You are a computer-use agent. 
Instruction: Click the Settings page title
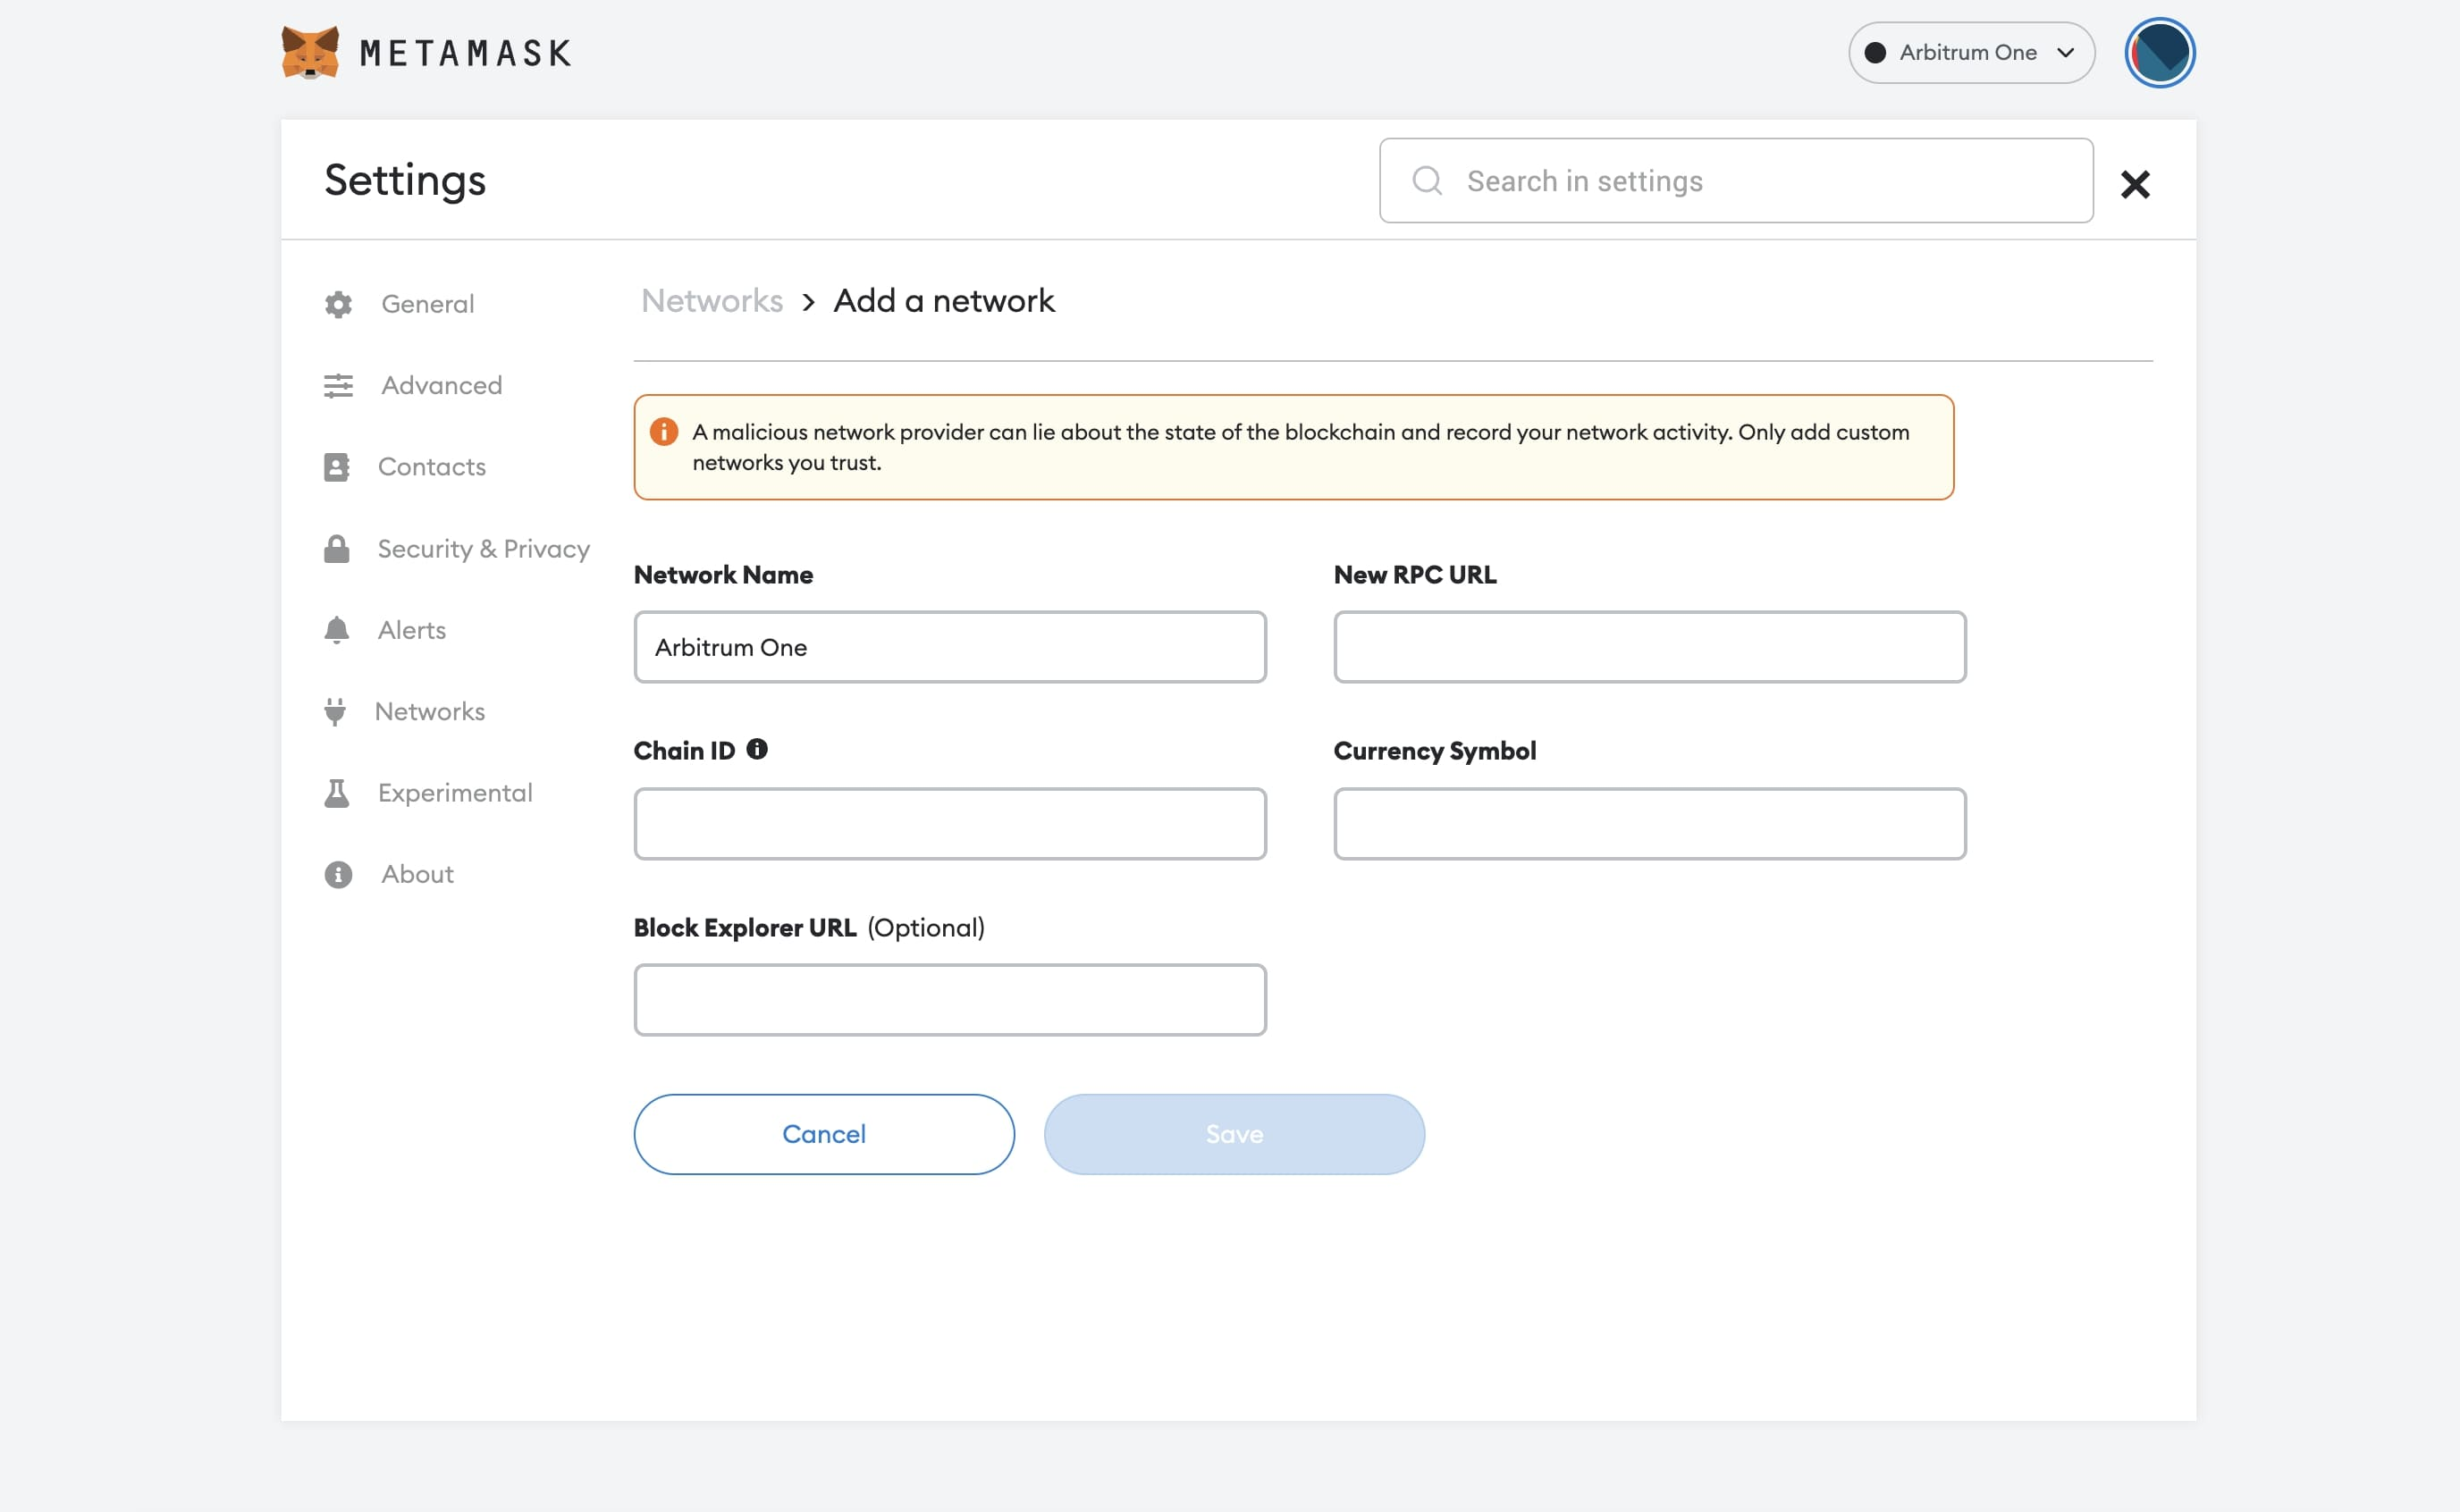point(405,181)
